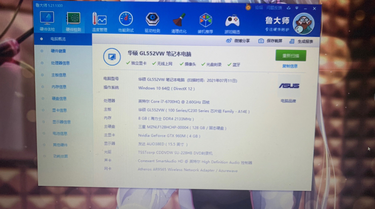Select 主板信息 in sidebar
Viewport: 375px width, 209px height.
(x=59, y=75)
